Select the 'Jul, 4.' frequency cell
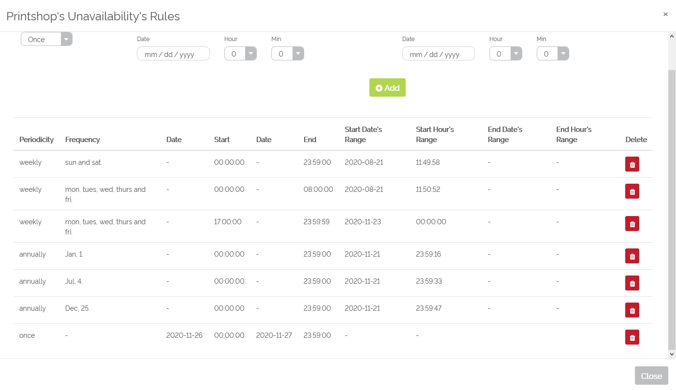 [74, 281]
